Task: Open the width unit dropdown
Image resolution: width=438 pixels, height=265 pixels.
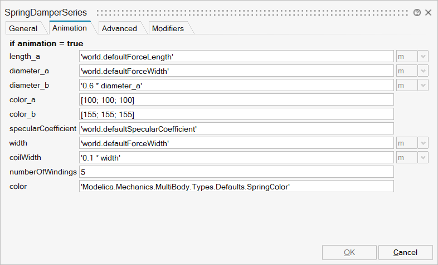Action: (x=423, y=143)
